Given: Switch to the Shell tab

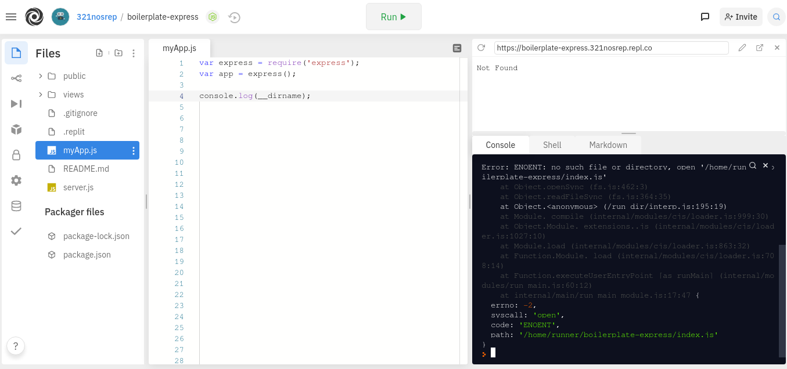Looking at the screenshot, I should pos(552,144).
